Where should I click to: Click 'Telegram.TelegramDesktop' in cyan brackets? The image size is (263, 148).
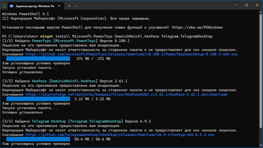point(95,121)
